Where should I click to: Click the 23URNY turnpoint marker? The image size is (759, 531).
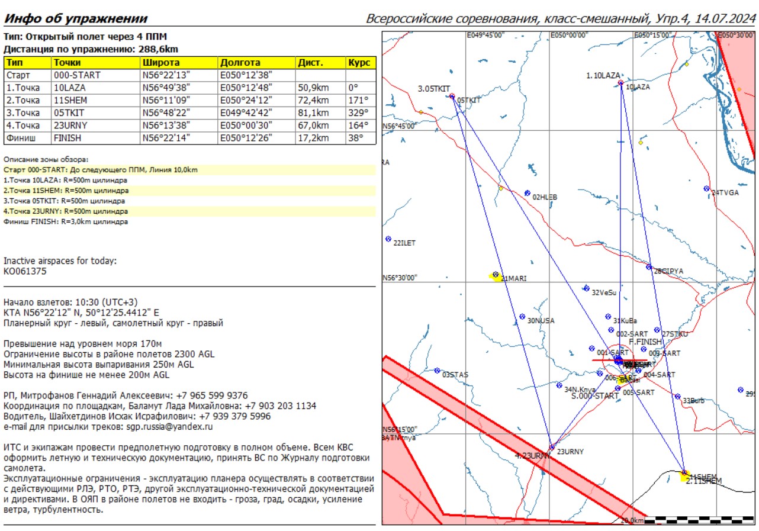click(x=552, y=447)
